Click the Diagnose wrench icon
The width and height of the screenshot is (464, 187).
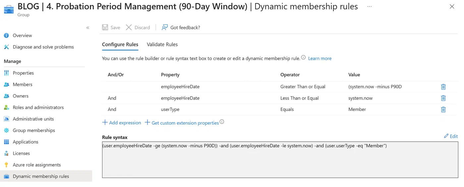(6, 47)
